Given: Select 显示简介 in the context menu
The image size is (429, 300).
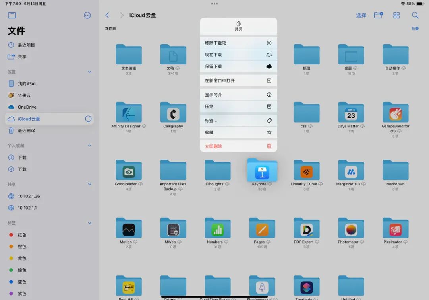Looking at the screenshot, I should (x=238, y=95).
